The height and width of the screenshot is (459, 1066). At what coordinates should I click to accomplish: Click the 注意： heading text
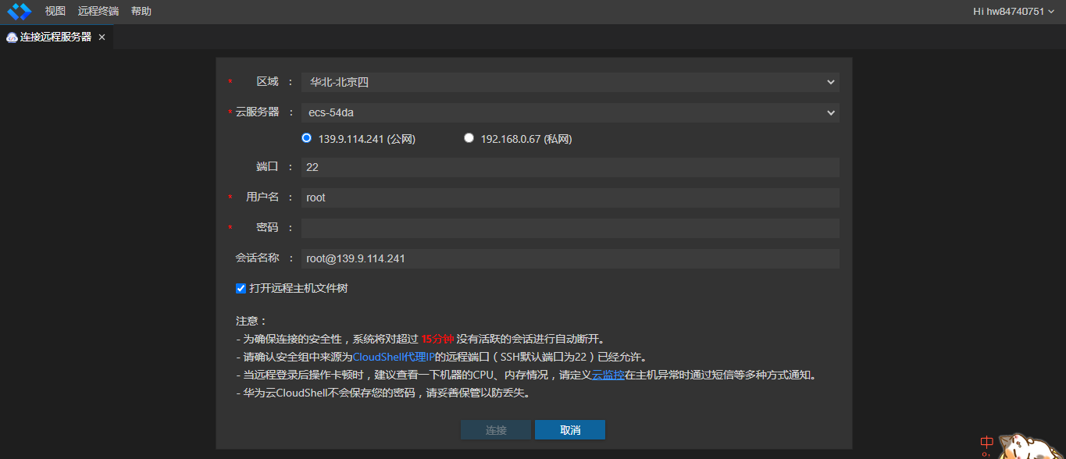251,321
